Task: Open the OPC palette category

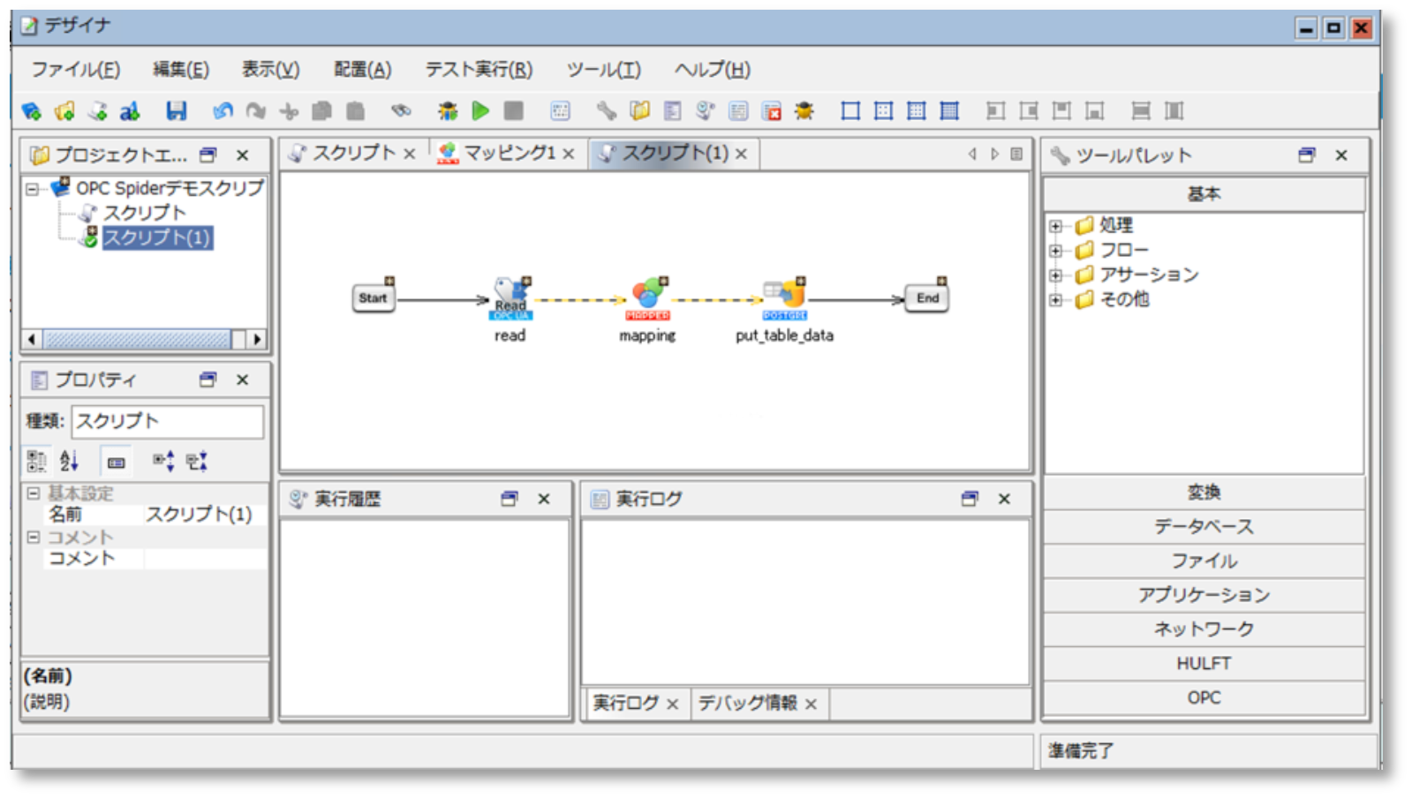Action: click(1203, 697)
